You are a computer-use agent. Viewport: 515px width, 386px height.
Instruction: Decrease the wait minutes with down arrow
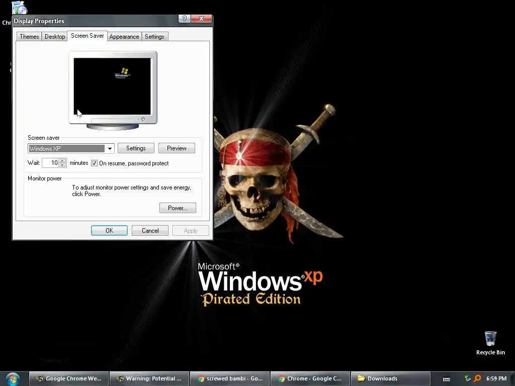[x=62, y=165]
